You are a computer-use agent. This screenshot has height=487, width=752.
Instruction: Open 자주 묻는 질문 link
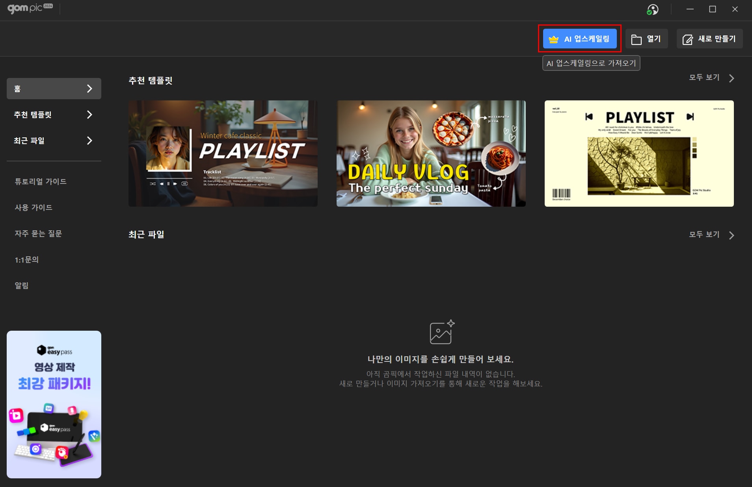(x=38, y=233)
